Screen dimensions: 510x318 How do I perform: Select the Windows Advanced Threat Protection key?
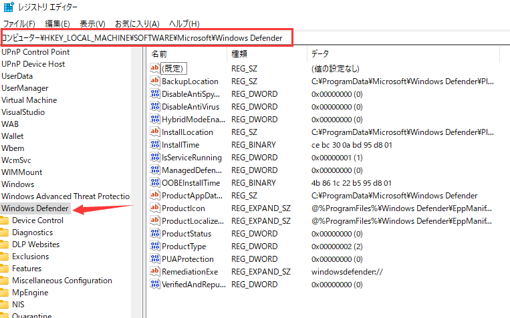tap(66, 196)
